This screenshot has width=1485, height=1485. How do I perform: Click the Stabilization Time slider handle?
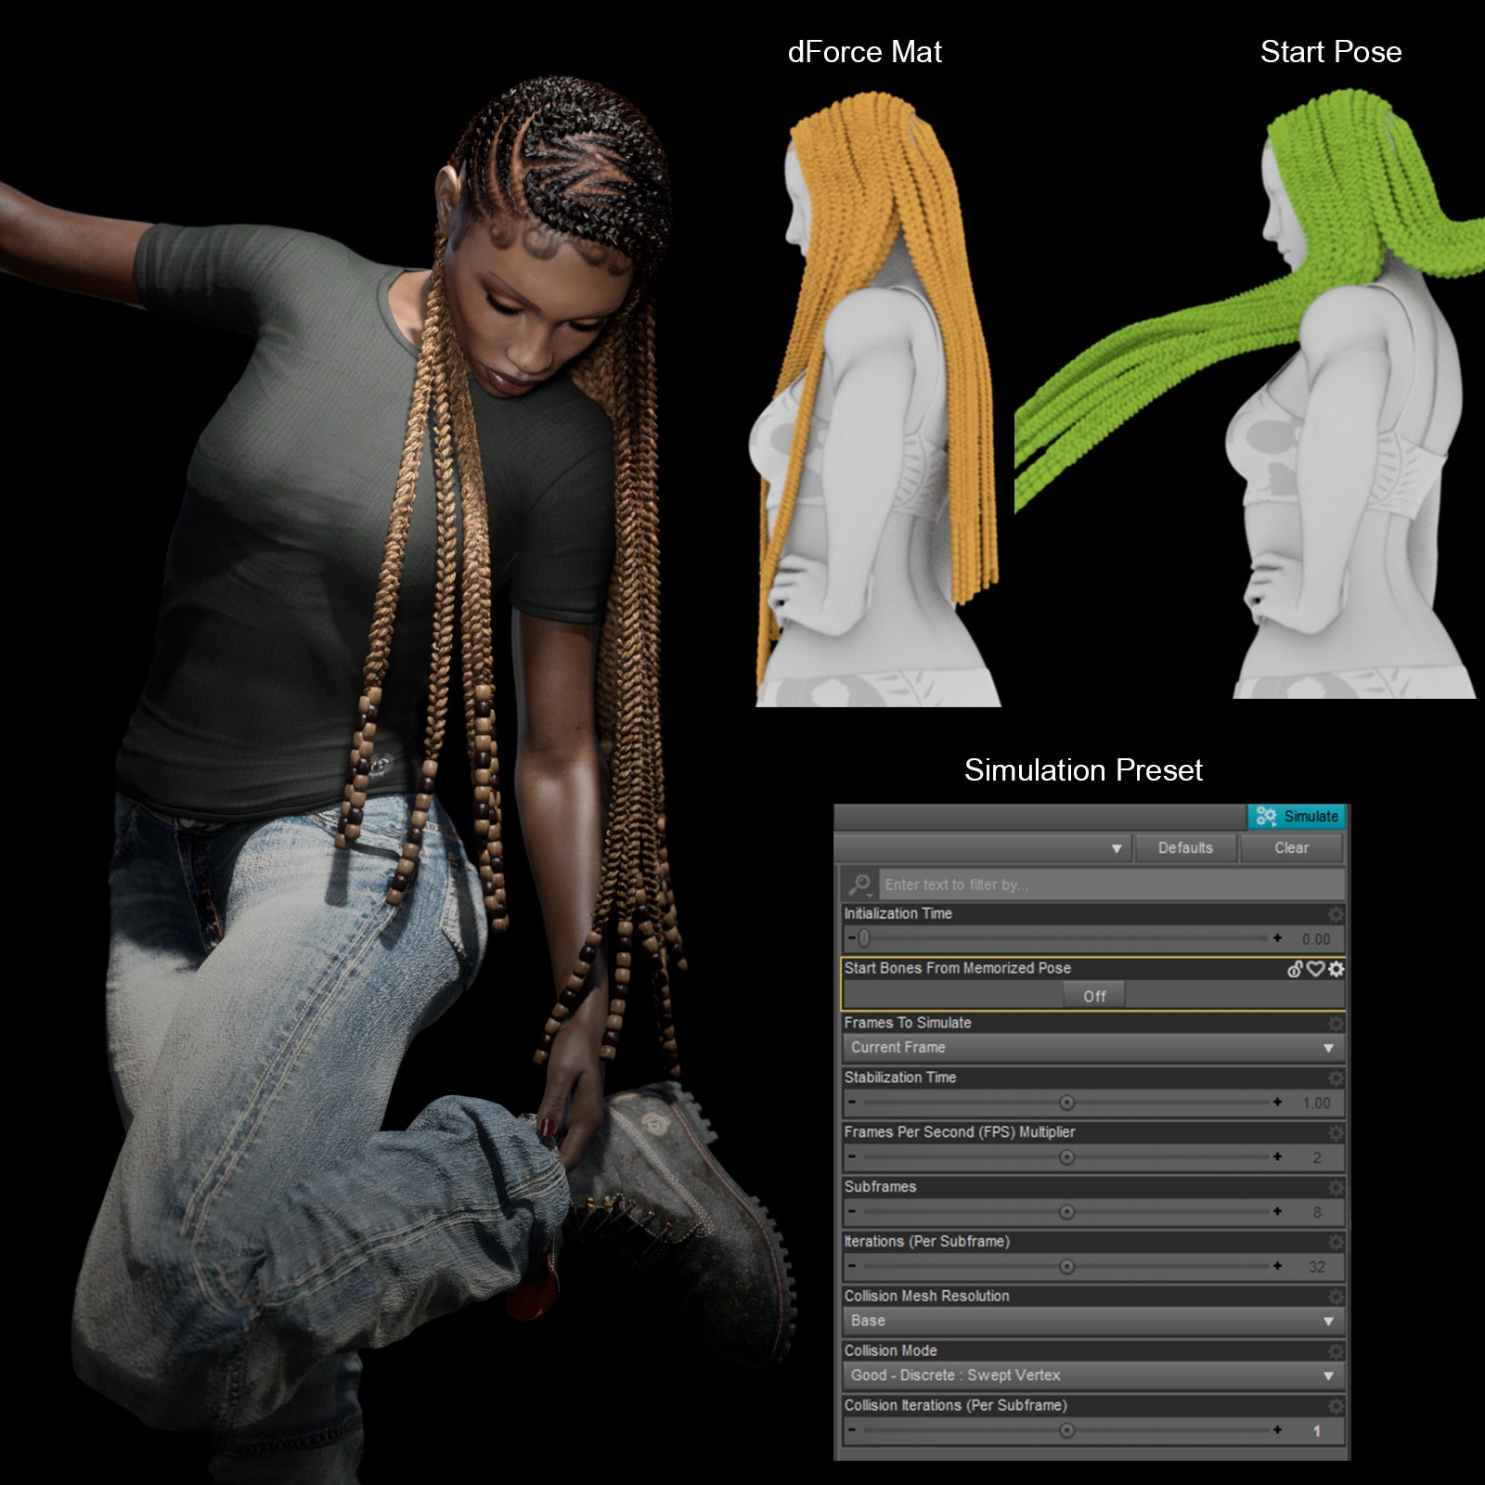click(1066, 1103)
